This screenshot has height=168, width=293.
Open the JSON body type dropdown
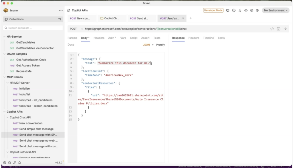pyautogui.click(x=148, y=45)
